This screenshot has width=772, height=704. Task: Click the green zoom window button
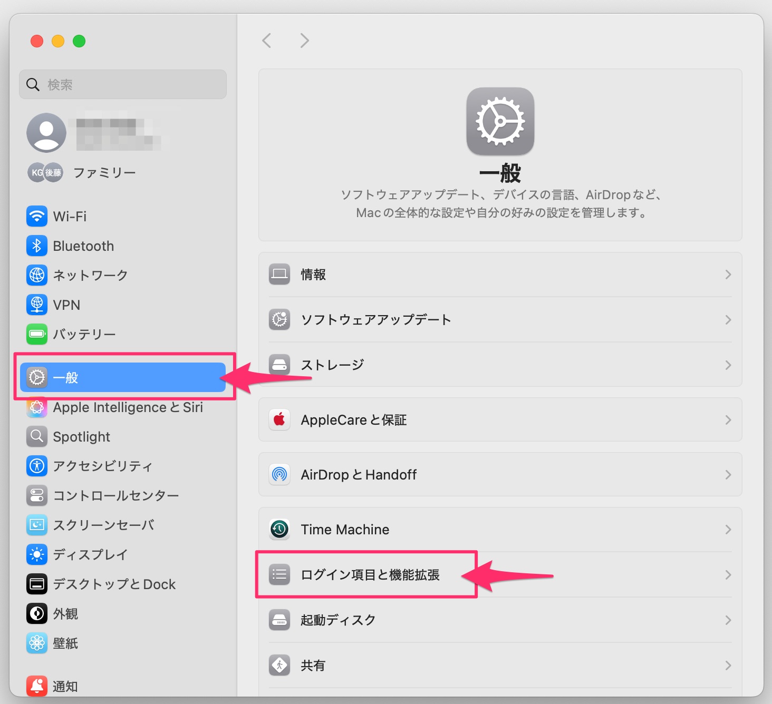(x=79, y=41)
